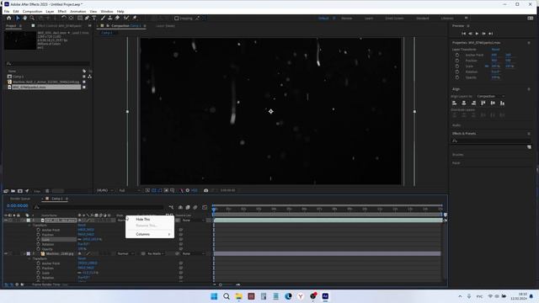The height and width of the screenshot is (303, 539).
Task: Collapse Machine layer Transform group
Action: pos(29,258)
